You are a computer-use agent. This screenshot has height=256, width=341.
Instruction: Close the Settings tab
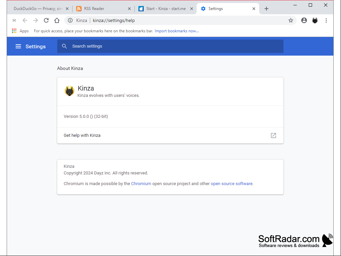coord(254,9)
